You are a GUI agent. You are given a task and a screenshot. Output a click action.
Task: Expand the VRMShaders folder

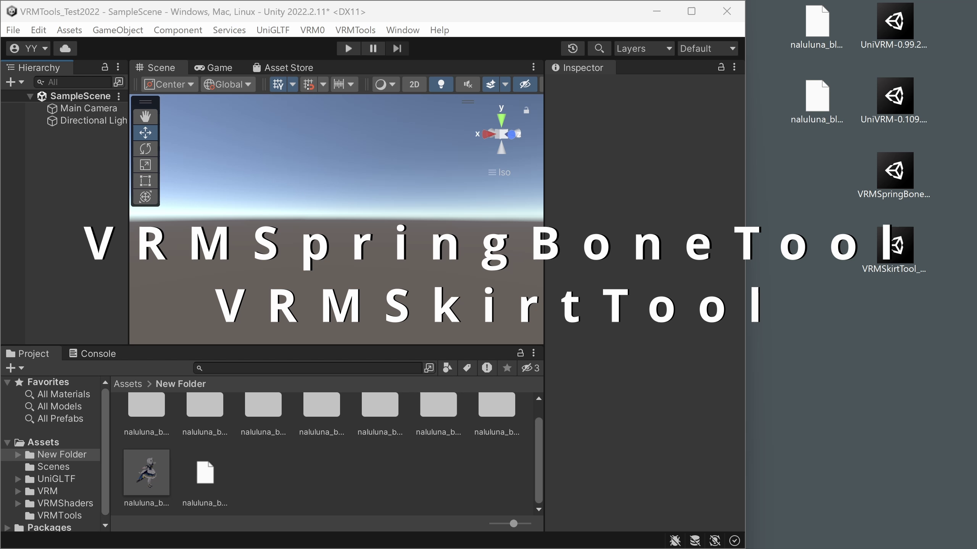18,503
